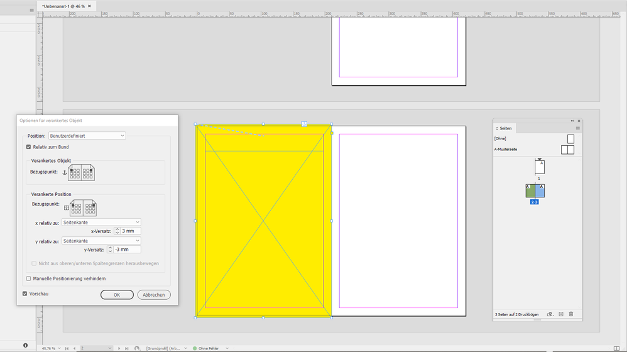Click the anchored object marker on yellow frame
Viewport: 627px width, 352px height.
(304, 124)
